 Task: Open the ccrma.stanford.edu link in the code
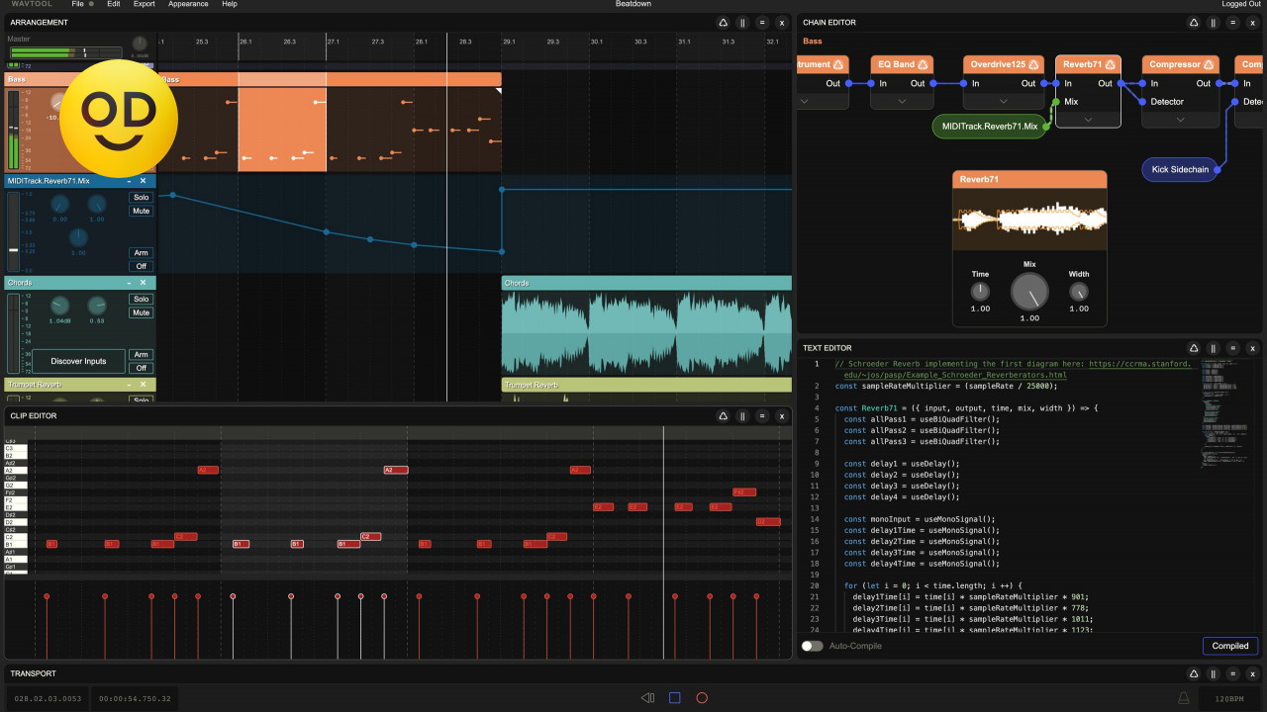click(x=1019, y=369)
